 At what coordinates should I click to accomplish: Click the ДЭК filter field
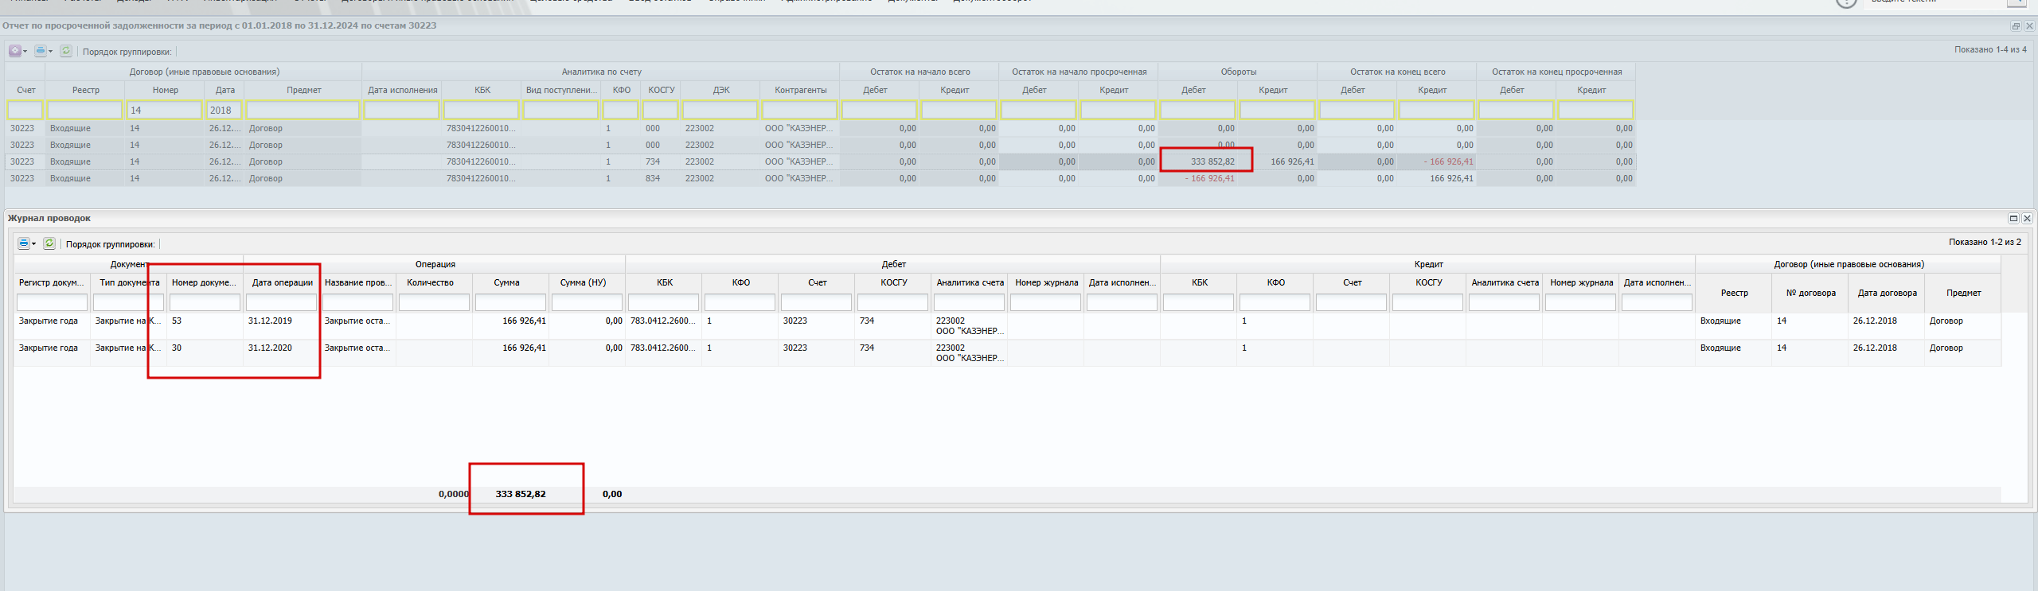point(720,110)
